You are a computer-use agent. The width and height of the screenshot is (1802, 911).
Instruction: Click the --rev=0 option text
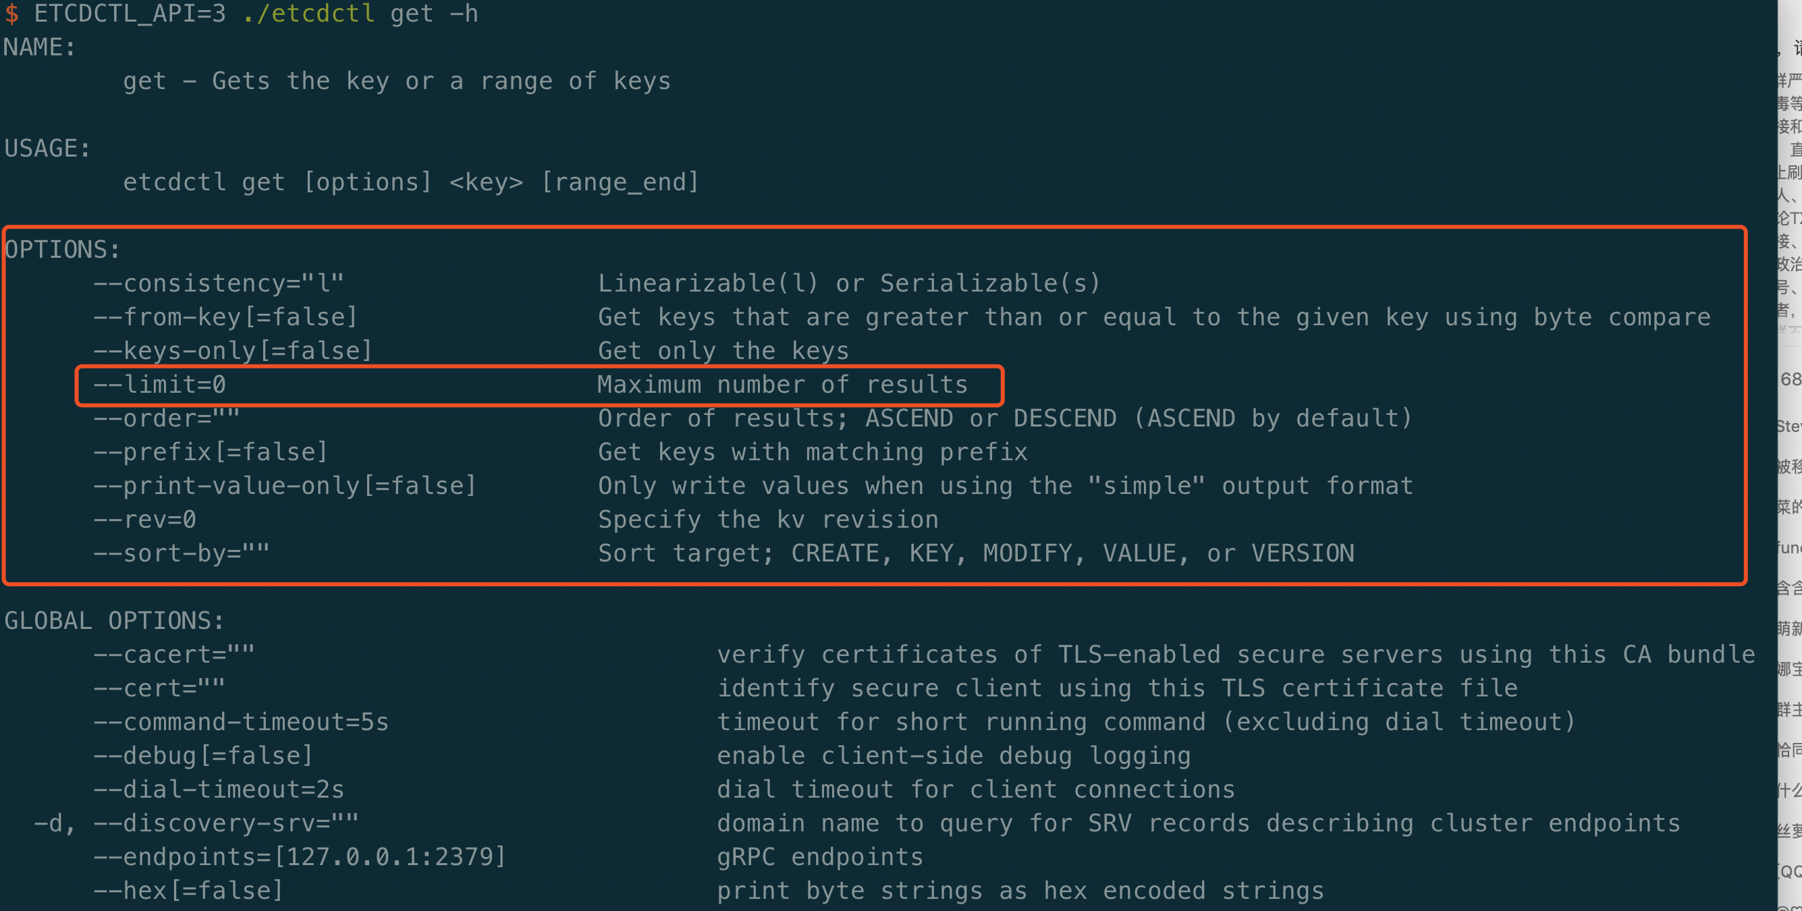coord(145,519)
